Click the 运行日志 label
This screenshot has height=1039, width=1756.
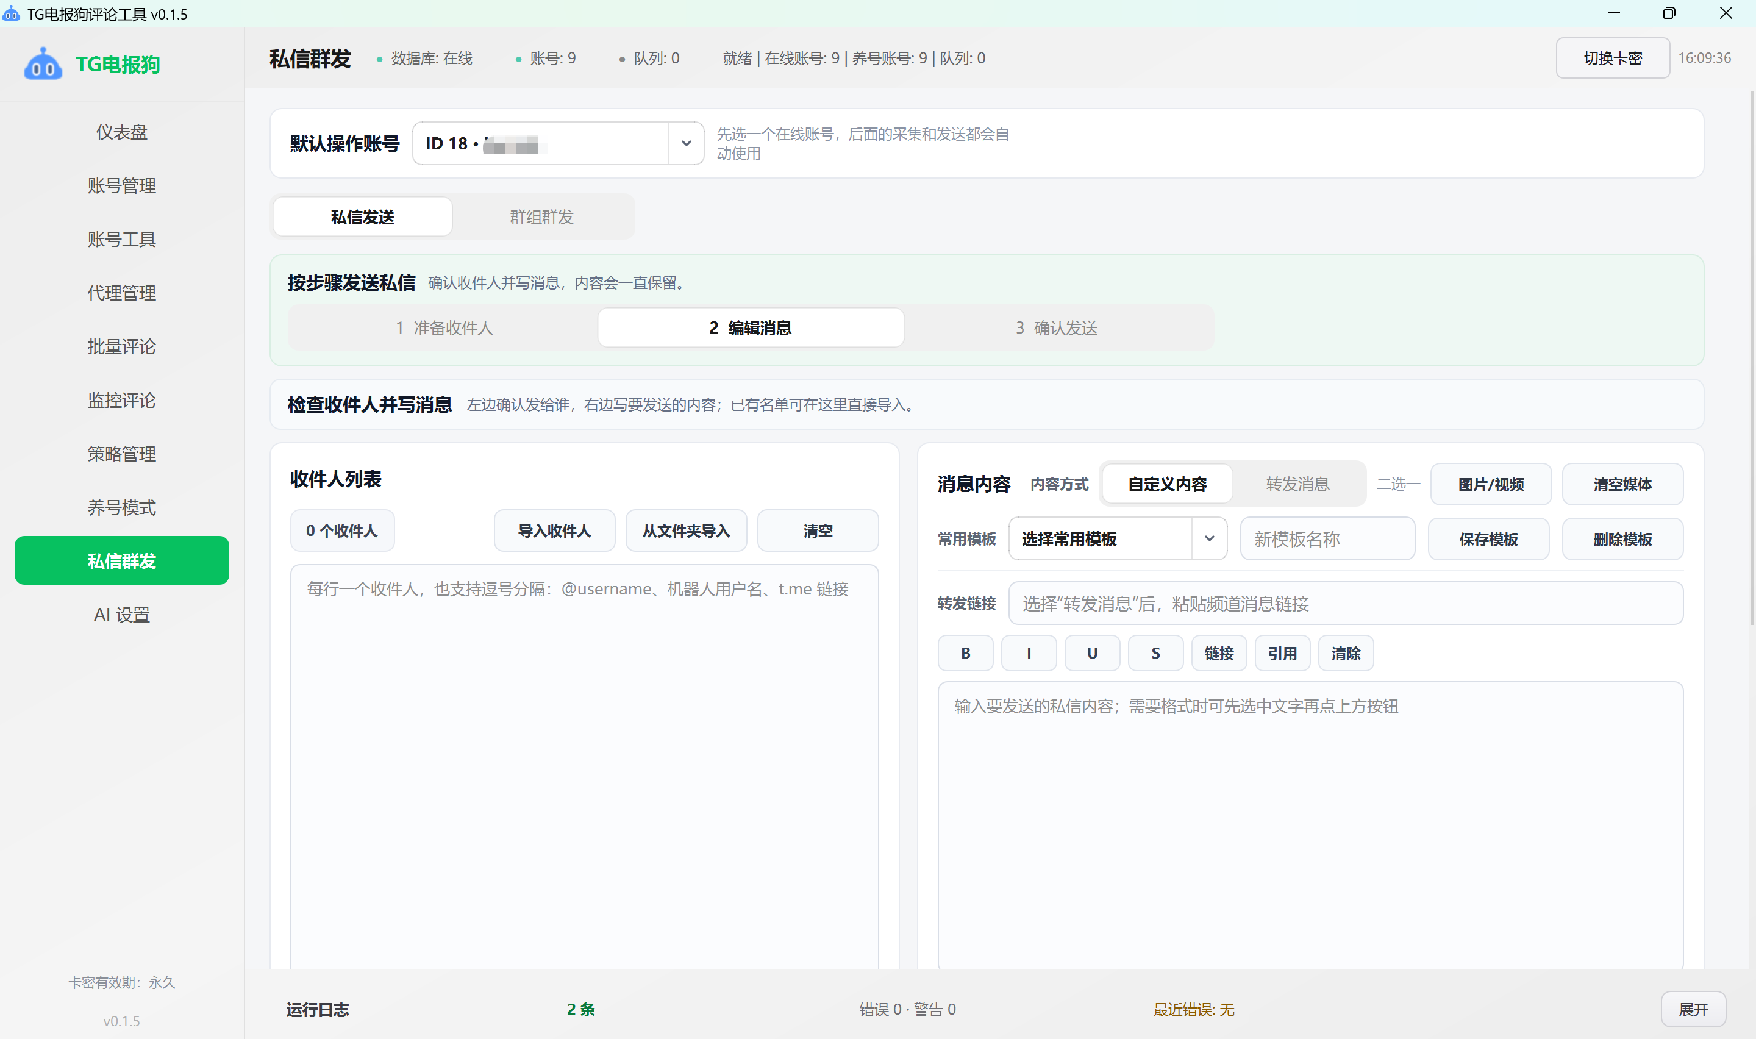pos(318,1010)
